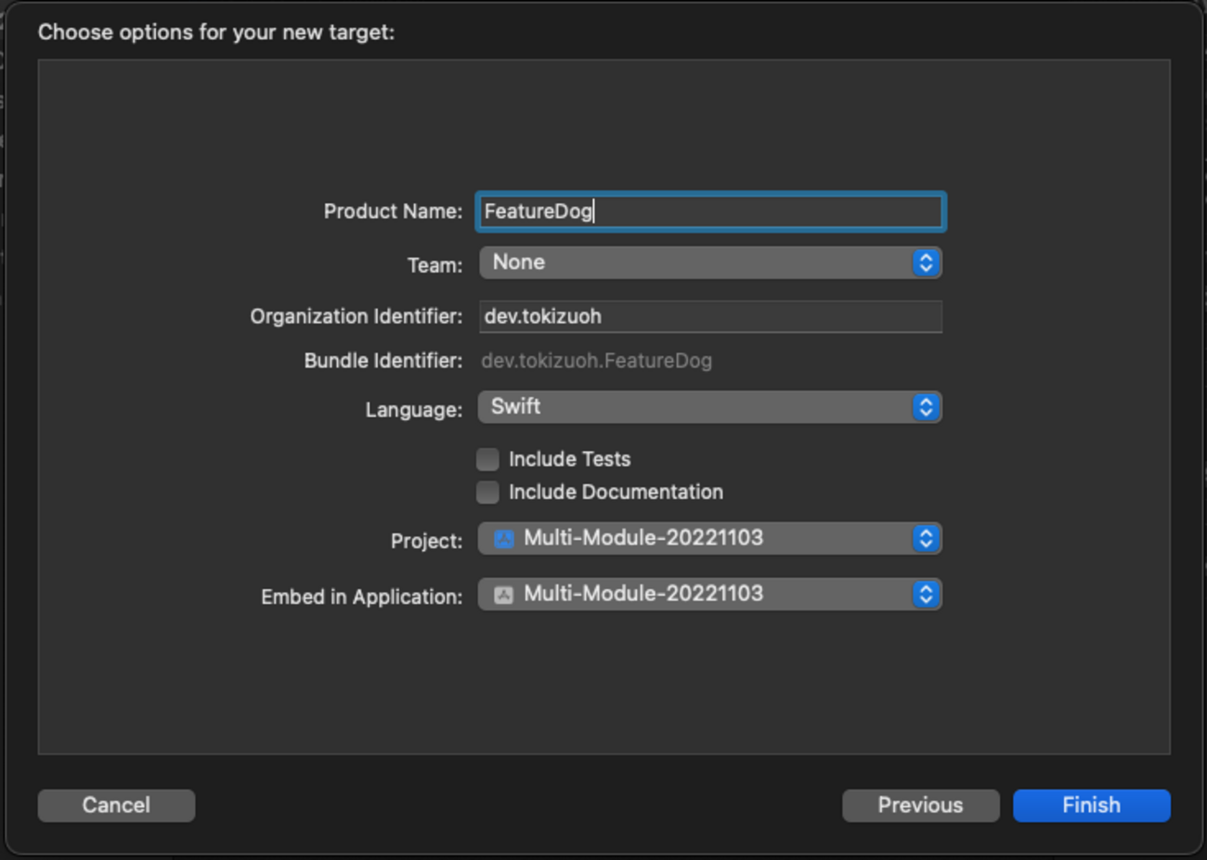The width and height of the screenshot is (1207, 860).
Task: Go back with the Previous button
Action: pyautogui.click(x=920, y=805)
